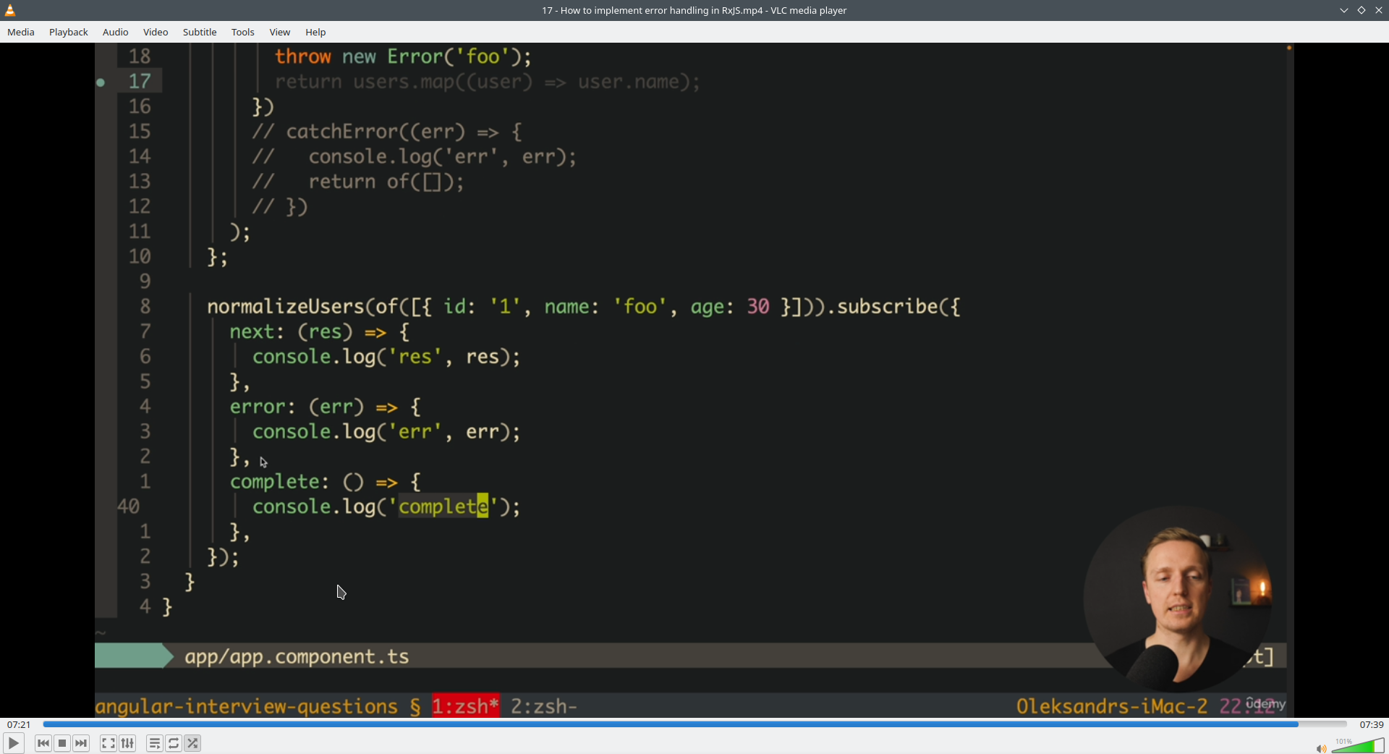Image resolution: width=1389 pixels, height=754 pixels.
Task: Open the View menu
Action: pos(280,32)
